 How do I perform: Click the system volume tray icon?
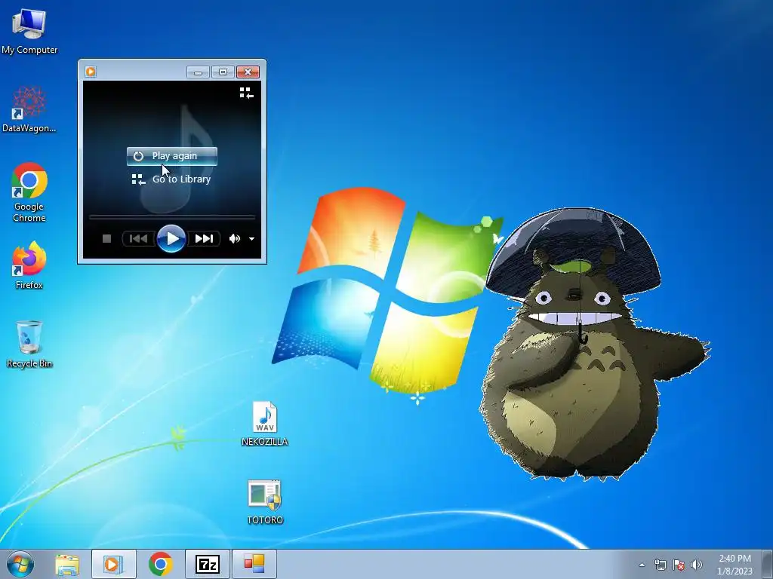697,565
